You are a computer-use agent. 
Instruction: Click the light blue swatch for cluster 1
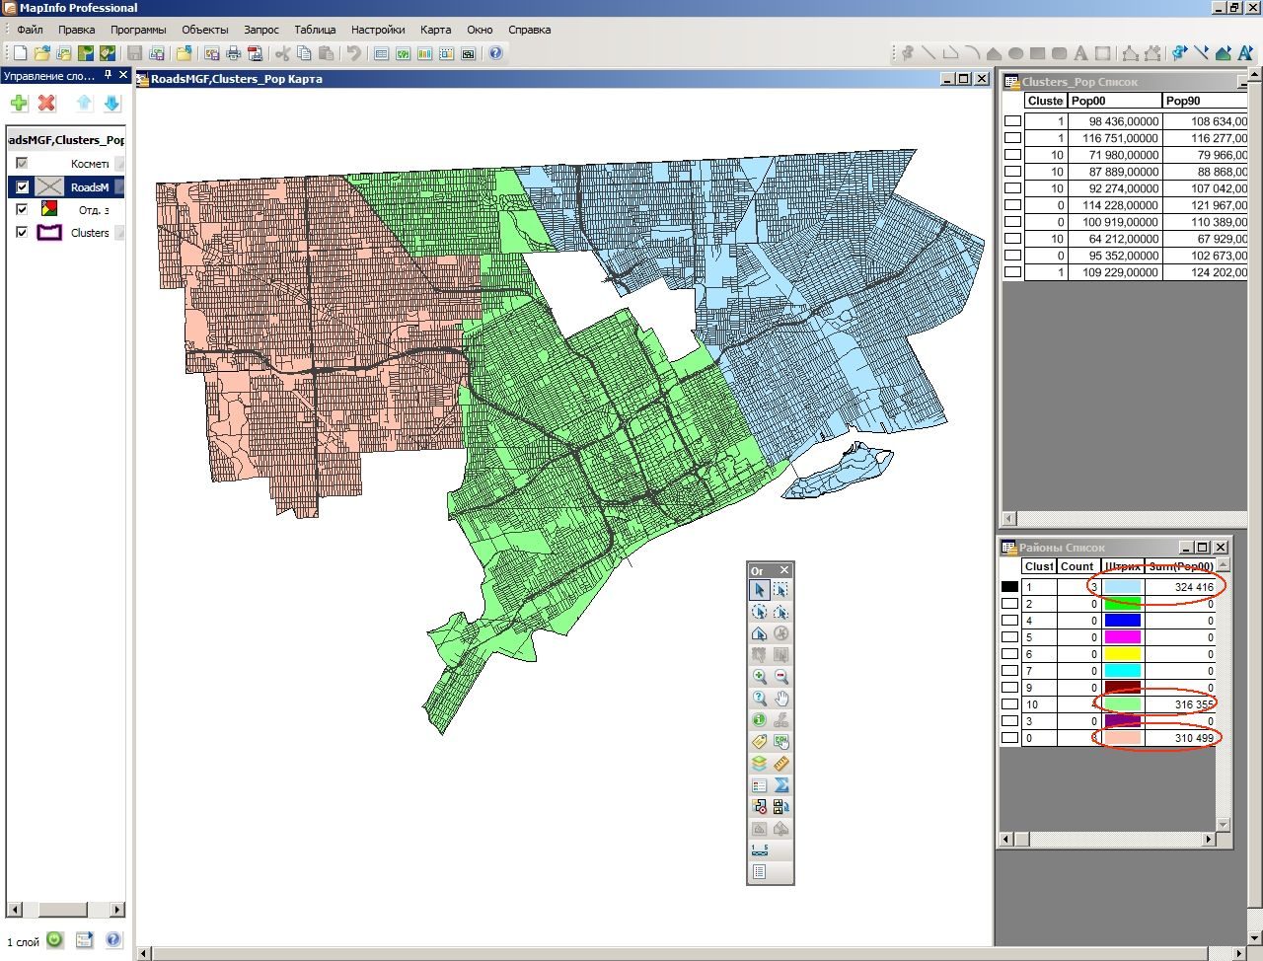click(1122, 587)
